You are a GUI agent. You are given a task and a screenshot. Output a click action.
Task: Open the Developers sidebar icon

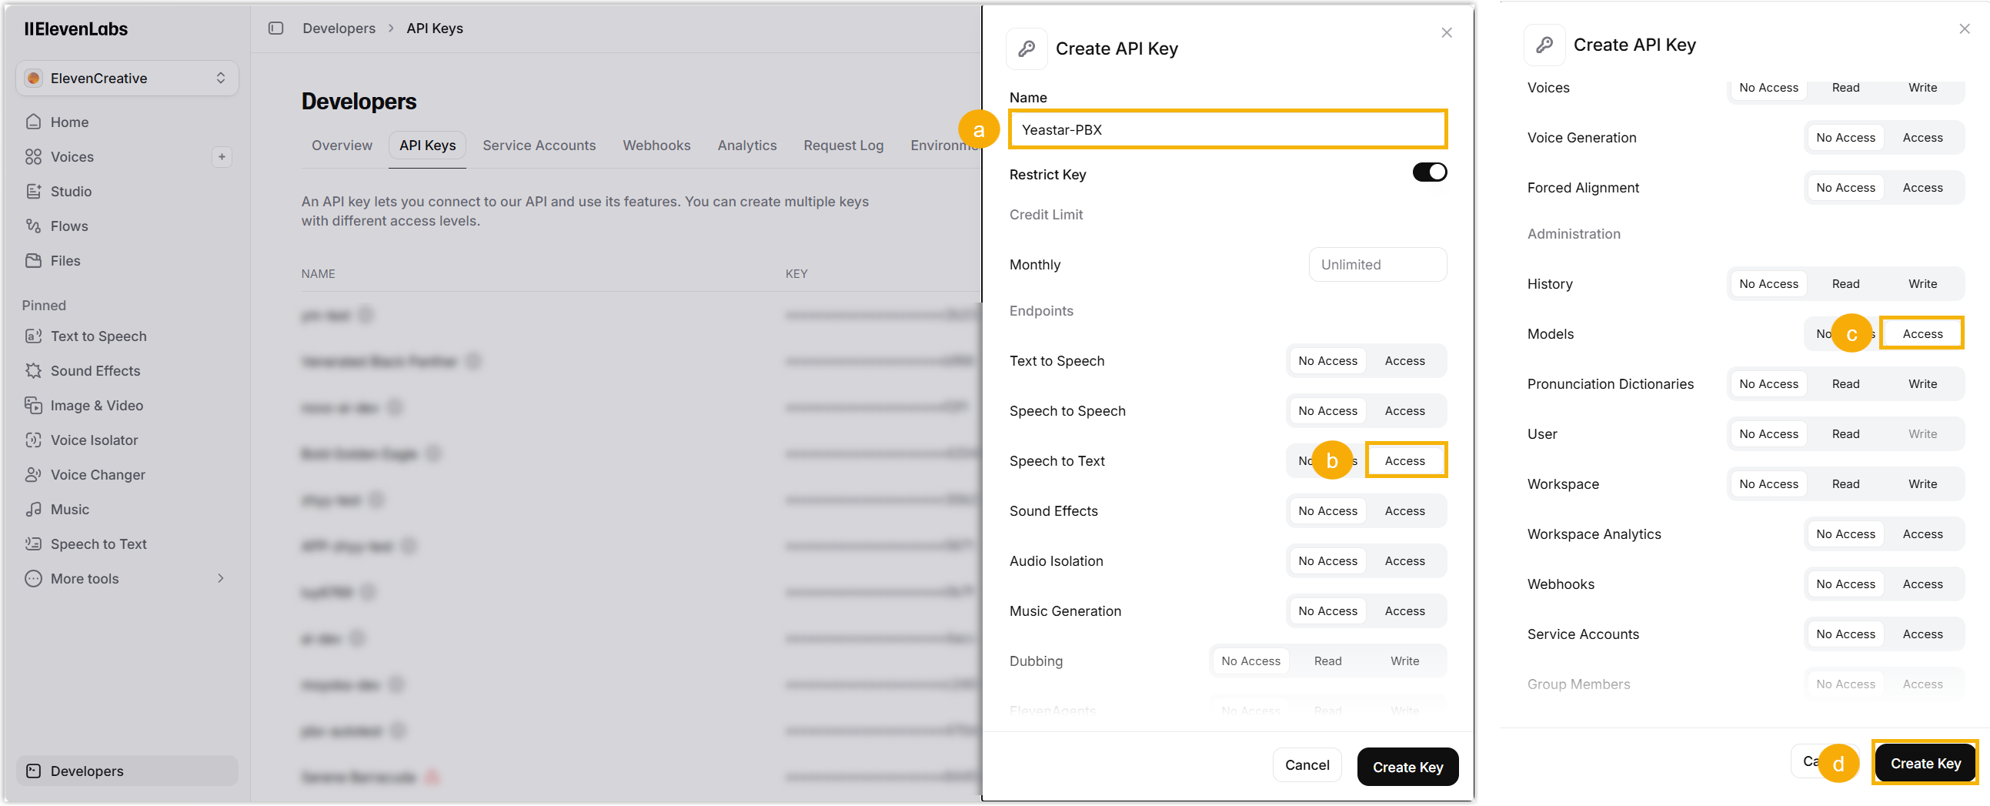[x=33, y=771]
